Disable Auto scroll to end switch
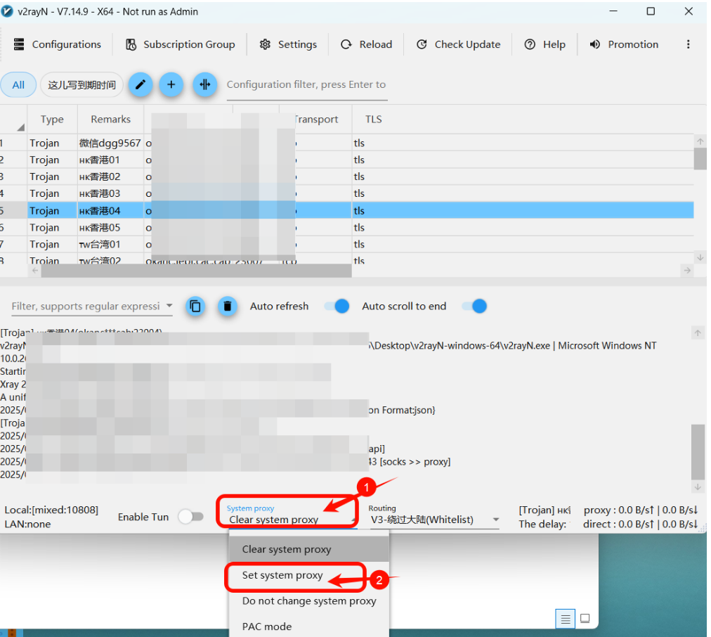Viewport: 711px width, 637px height. tap(474, 306)
